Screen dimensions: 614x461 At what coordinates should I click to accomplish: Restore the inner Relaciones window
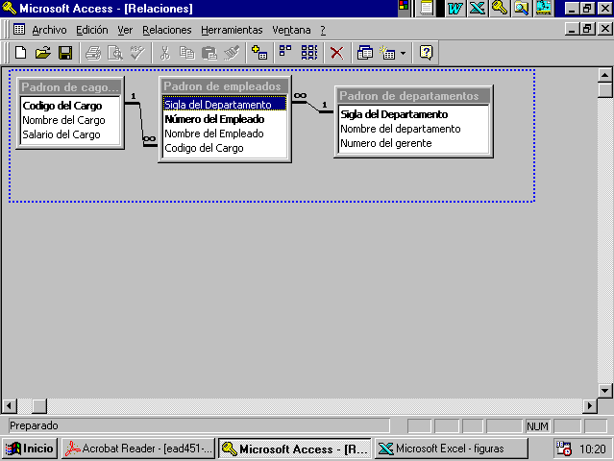click(x=588, y=29)
